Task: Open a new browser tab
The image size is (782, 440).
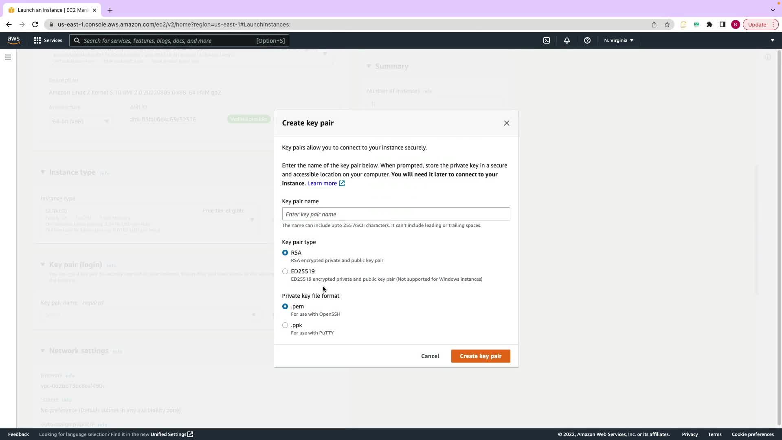Action: [x=110, y=10]
